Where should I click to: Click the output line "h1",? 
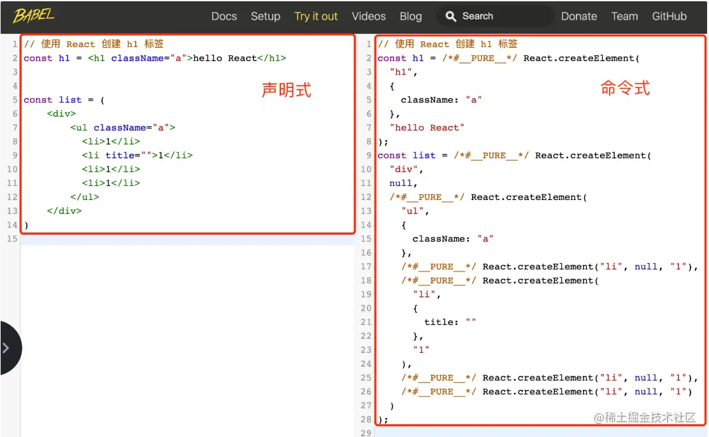coord(403,72)
